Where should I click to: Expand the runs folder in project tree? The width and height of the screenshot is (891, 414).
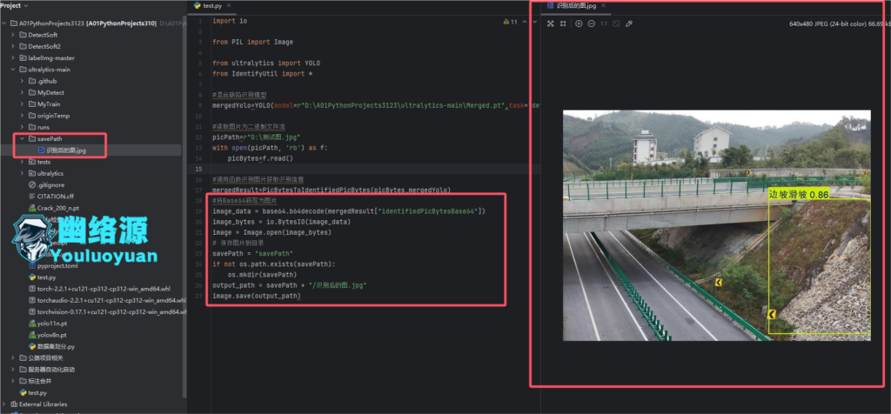pyautogui.click(x=22, y=127)
